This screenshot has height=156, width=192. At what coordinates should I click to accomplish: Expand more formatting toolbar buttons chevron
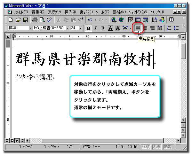184,26
